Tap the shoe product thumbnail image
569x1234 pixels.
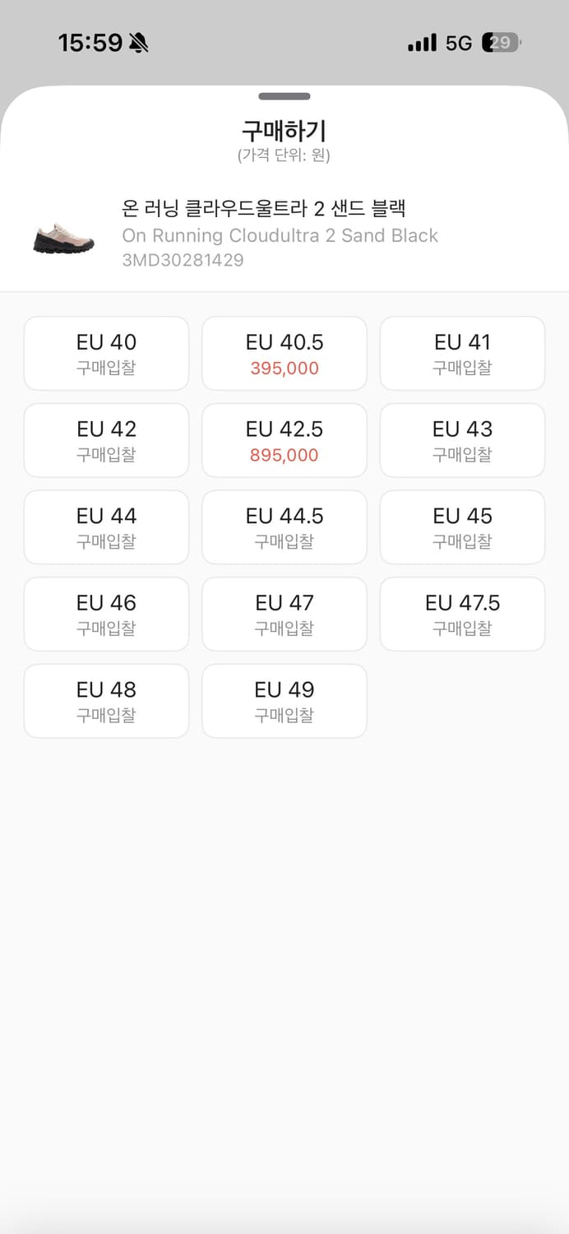point(62,235)
